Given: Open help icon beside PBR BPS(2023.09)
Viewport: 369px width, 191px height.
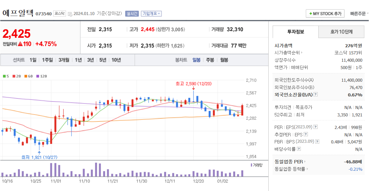Looking at the screenshot, I should click(317, 142).
